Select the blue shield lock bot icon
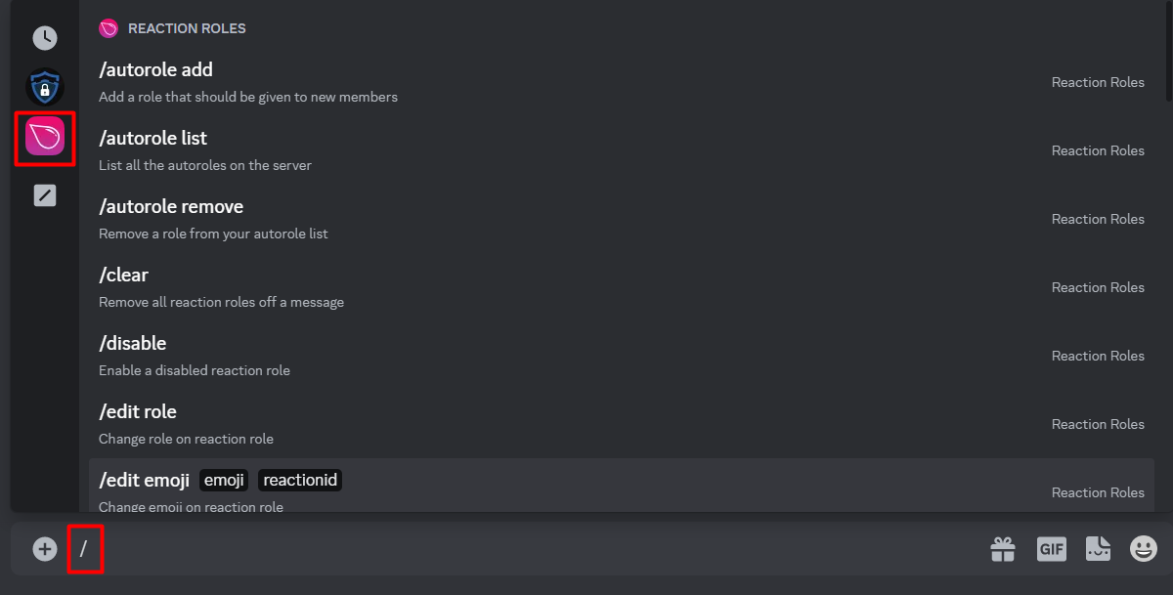Viewport: 1173px width, 595px height. click(x=45, y=88)
